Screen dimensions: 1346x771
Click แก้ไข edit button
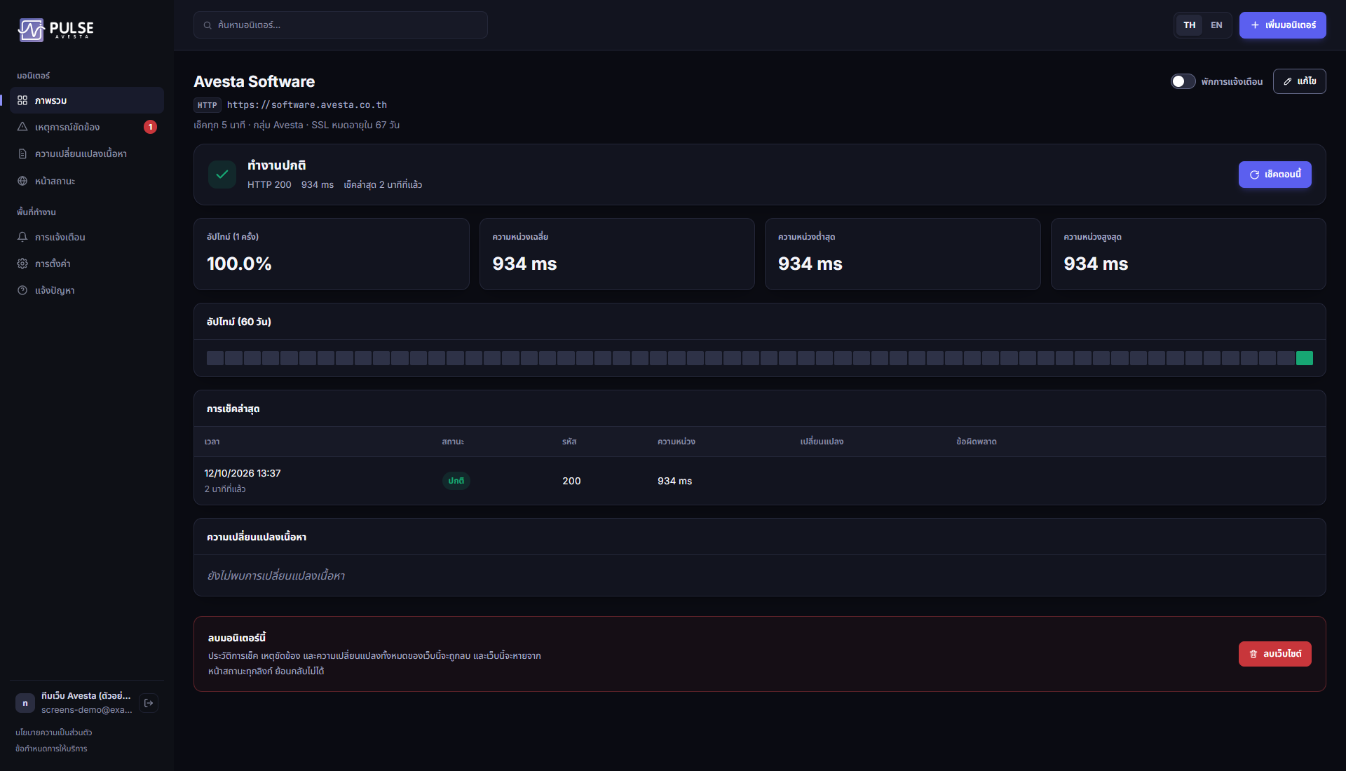pos(1299,81)
